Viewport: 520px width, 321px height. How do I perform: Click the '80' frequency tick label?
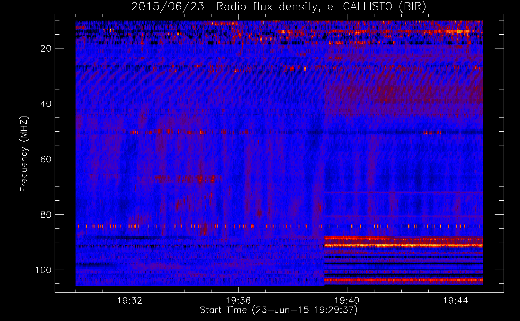tap(46, 215)
